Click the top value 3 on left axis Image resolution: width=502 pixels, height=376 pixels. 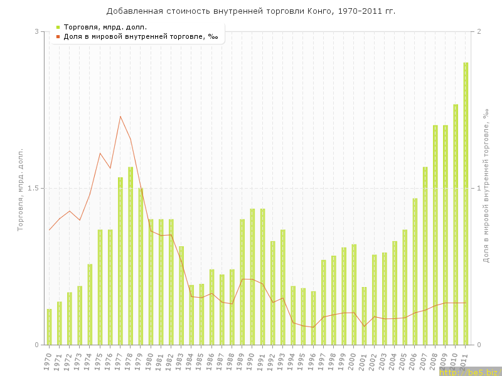point(36,32)
